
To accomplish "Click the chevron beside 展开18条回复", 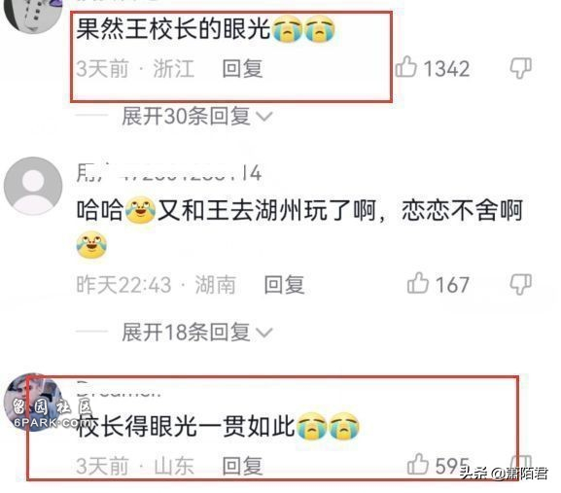I will pos(264,333).
